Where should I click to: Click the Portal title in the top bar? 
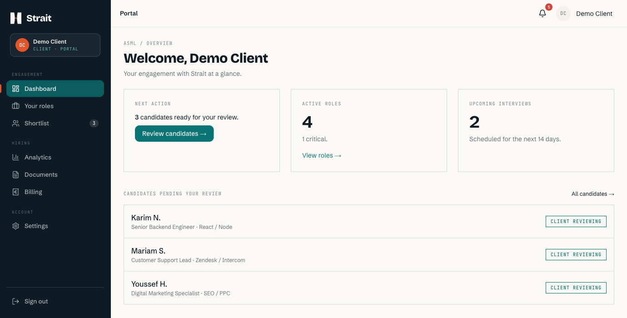point(129,14)
